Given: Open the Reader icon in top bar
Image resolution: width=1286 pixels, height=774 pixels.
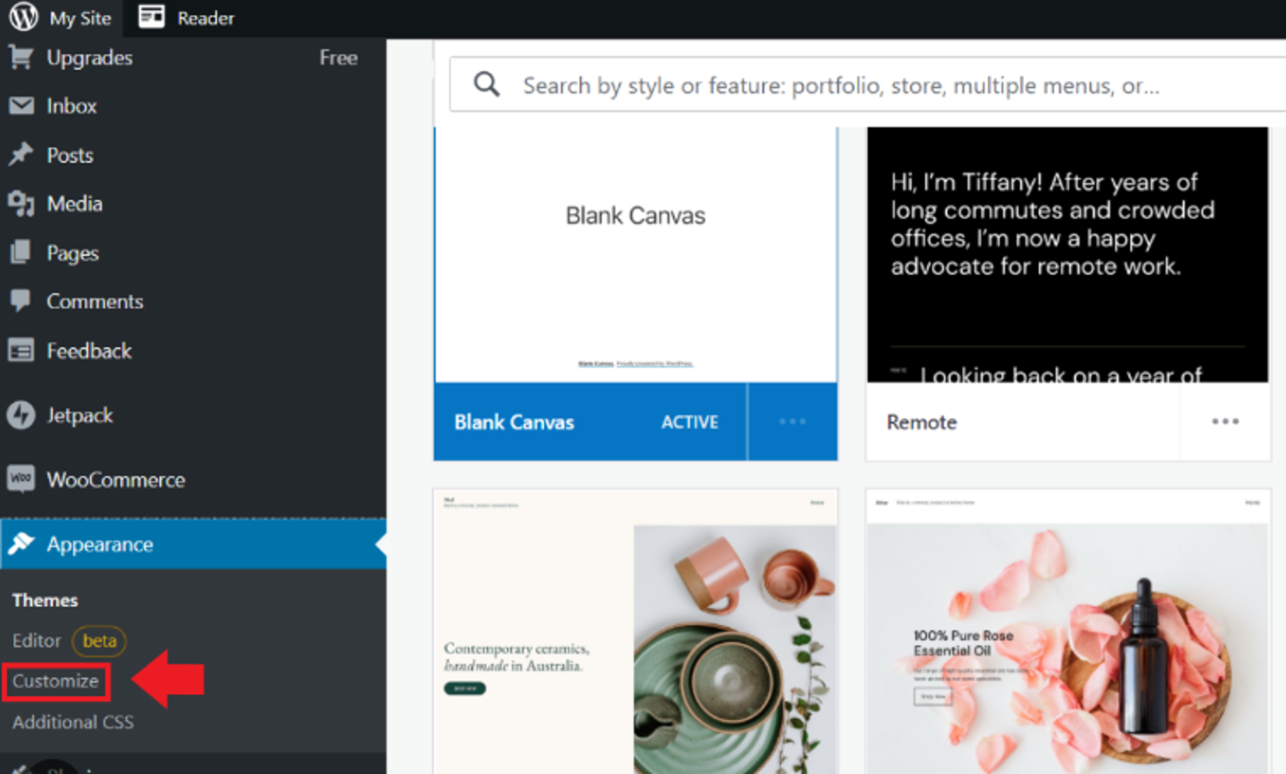Looking at the screenshot, I should tap(151, 17).
